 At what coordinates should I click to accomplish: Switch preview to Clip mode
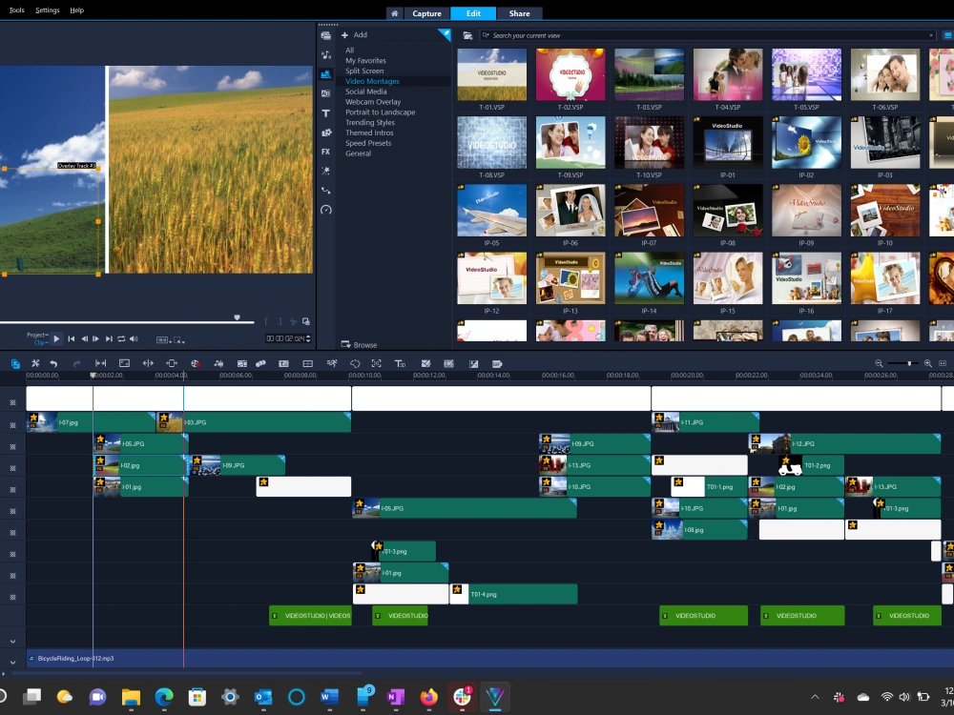pos(40,342)
